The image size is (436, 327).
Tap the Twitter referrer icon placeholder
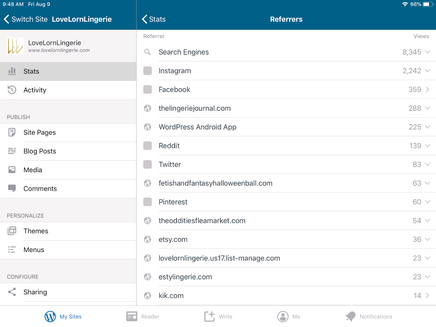[x=147, y=164]
